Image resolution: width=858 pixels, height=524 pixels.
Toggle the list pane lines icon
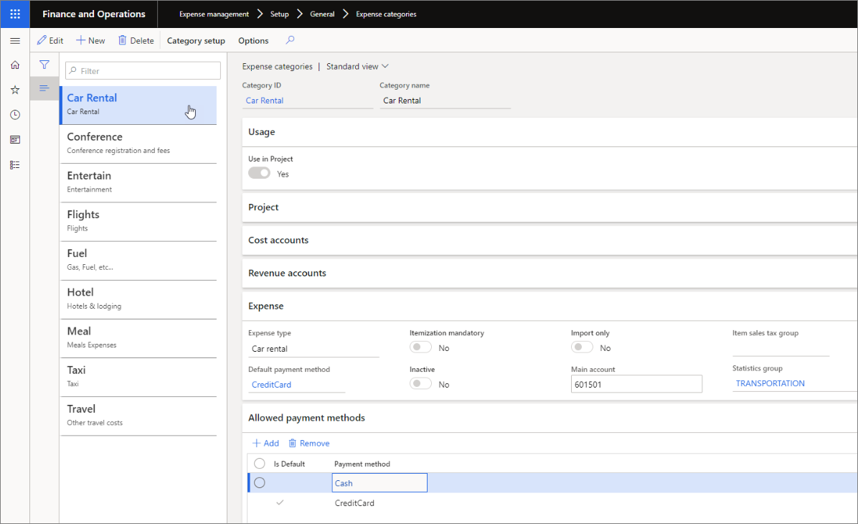pyautogui.click(x=44, y=88)
